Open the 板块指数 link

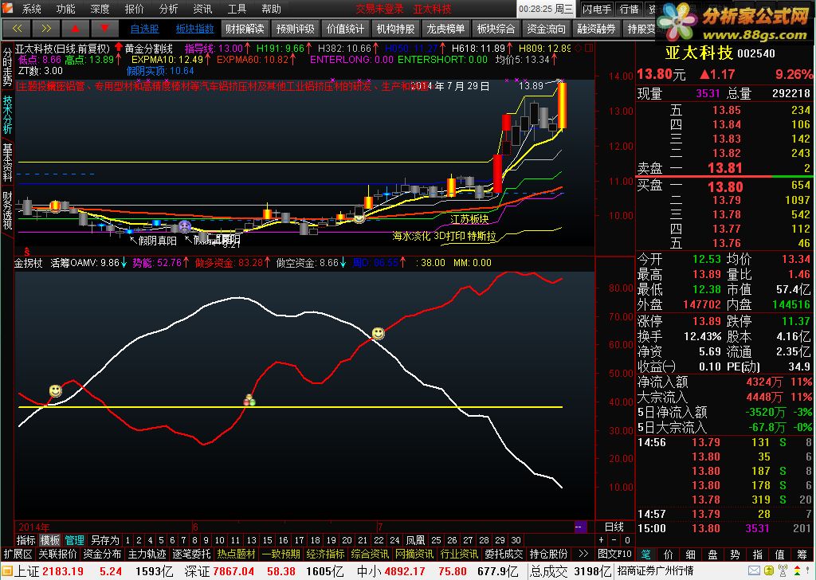coord(195,29)
